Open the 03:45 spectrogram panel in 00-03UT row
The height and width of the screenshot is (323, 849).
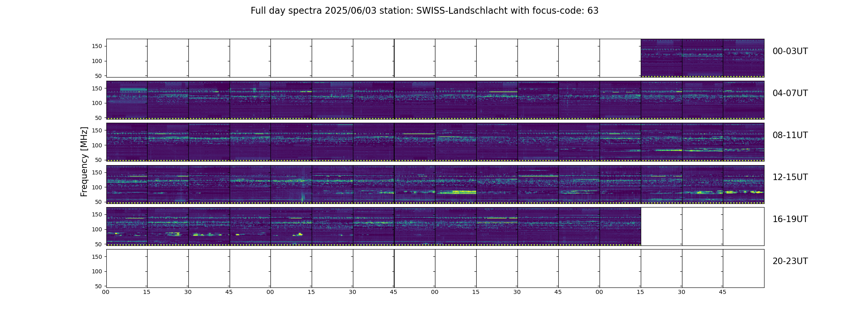coord(743,58)
